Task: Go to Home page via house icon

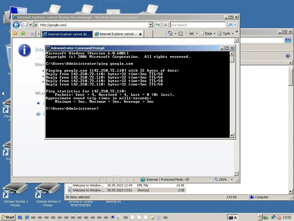Action: pyautogui.click(x=170, y=33)
